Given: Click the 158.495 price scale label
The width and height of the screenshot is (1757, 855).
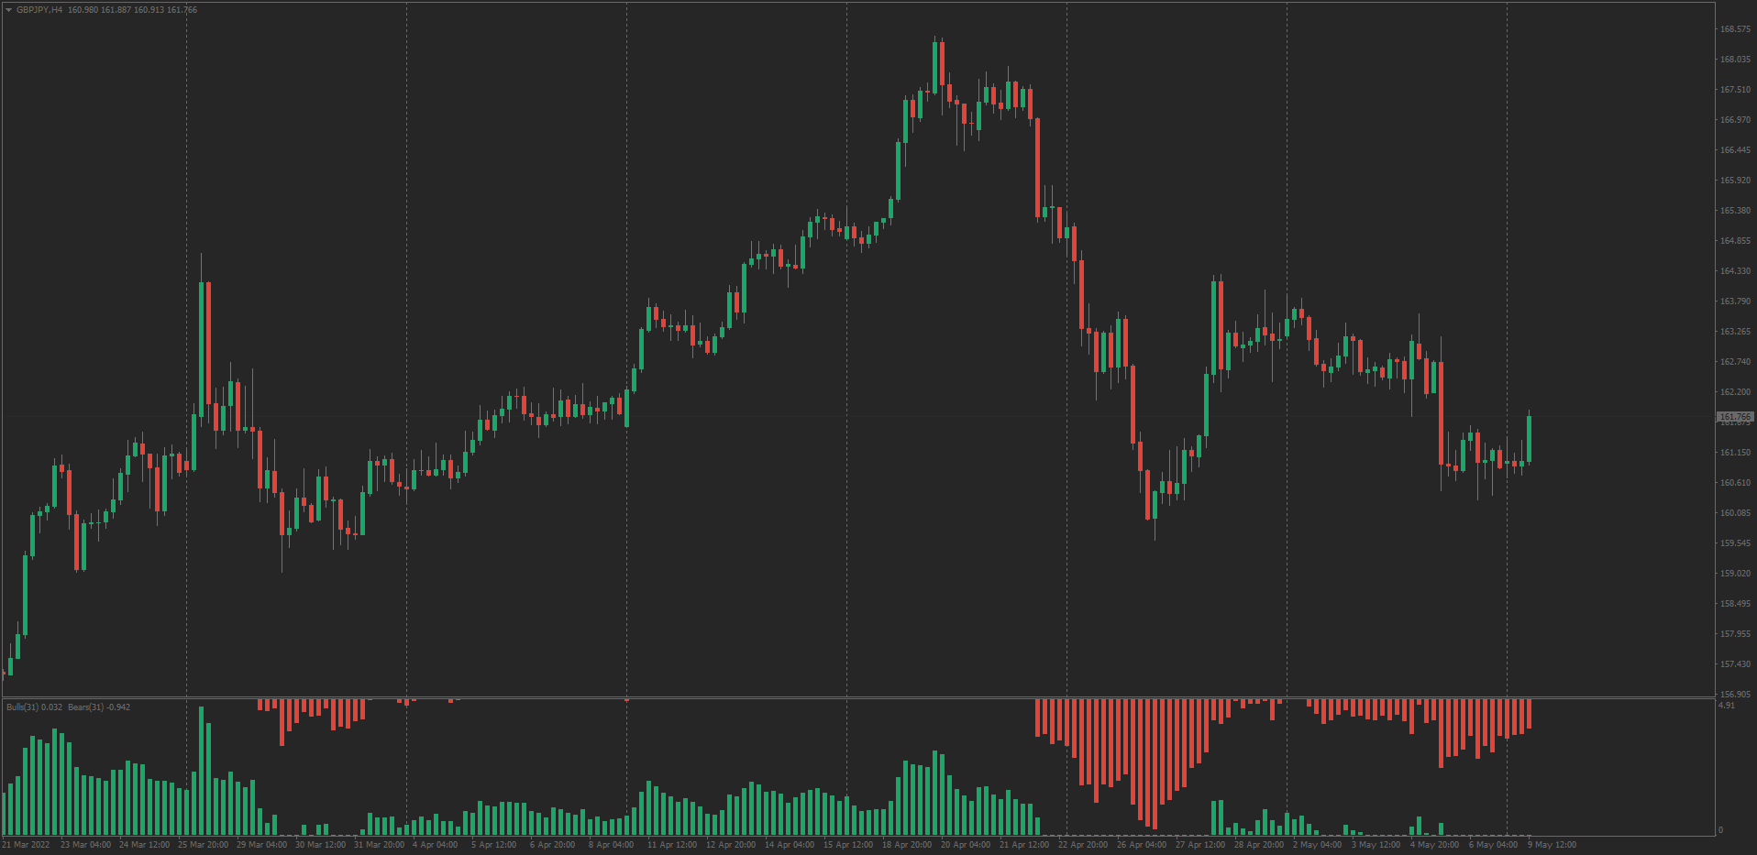Looking at the screenshot, I should click(x=1735, y=604).
